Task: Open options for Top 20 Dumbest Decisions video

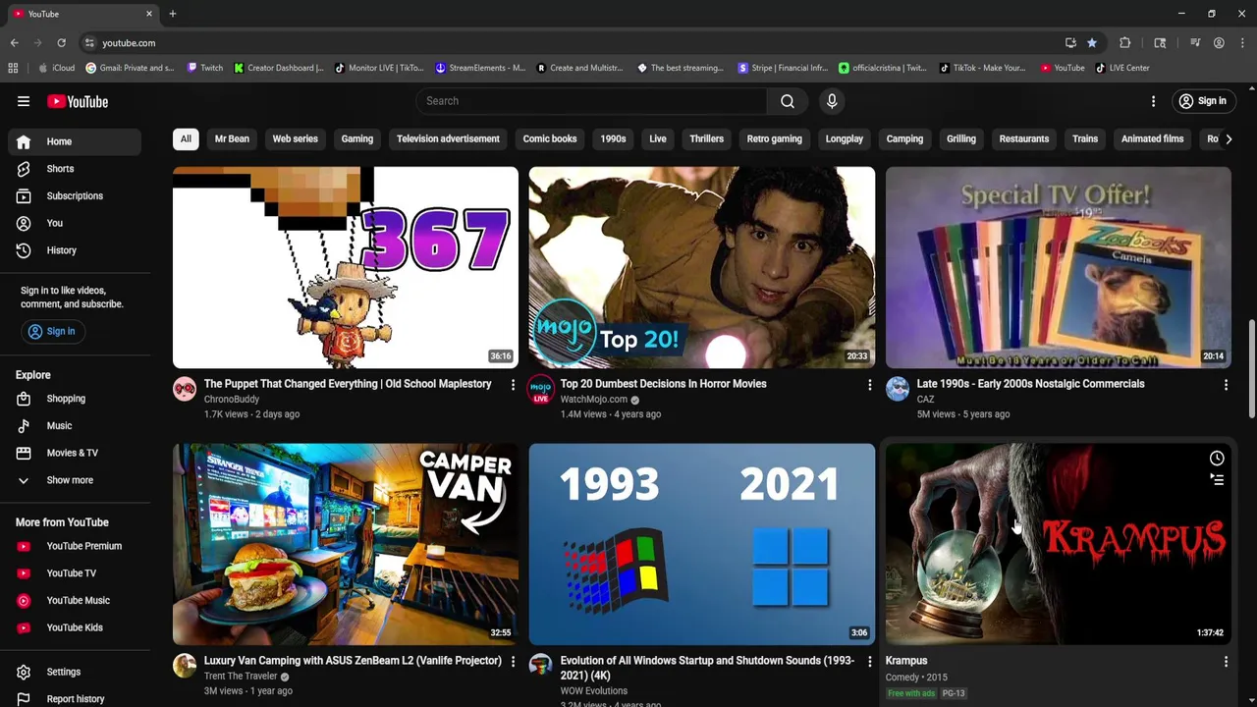Action: [x=869, y=385]
